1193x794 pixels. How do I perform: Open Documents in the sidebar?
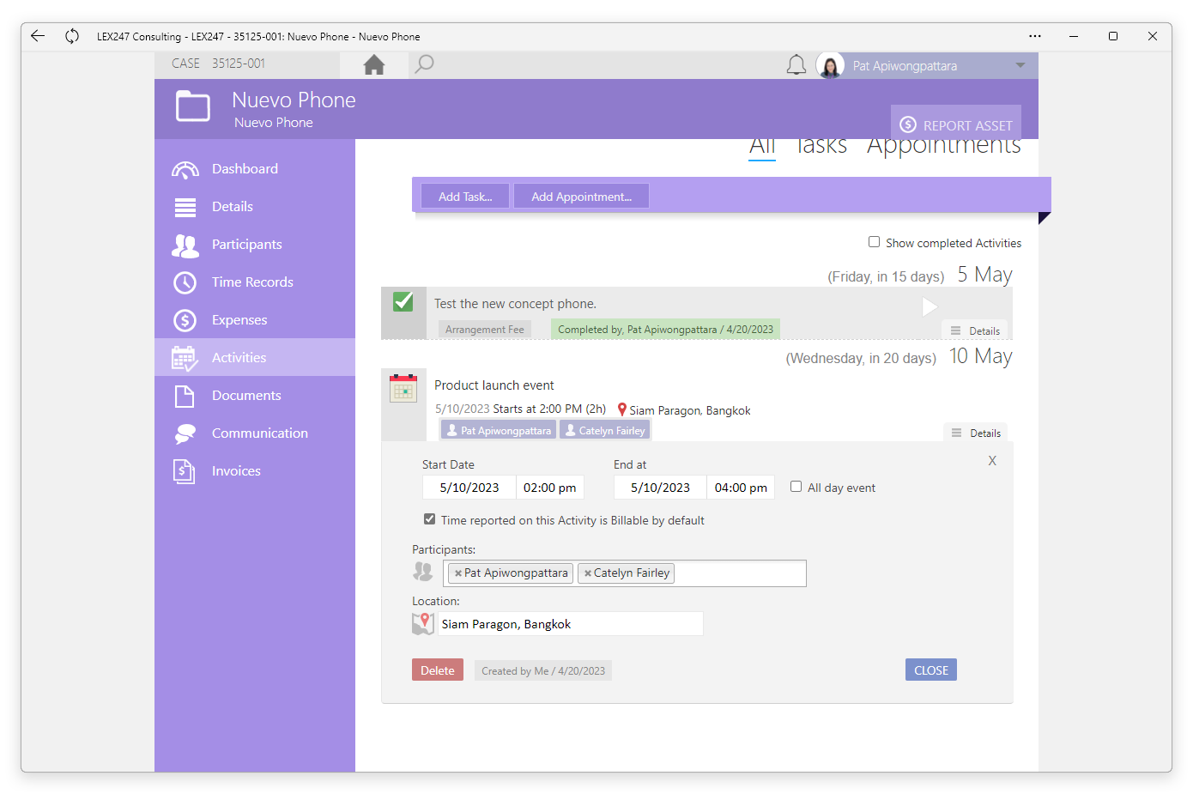tap(255, 396)
